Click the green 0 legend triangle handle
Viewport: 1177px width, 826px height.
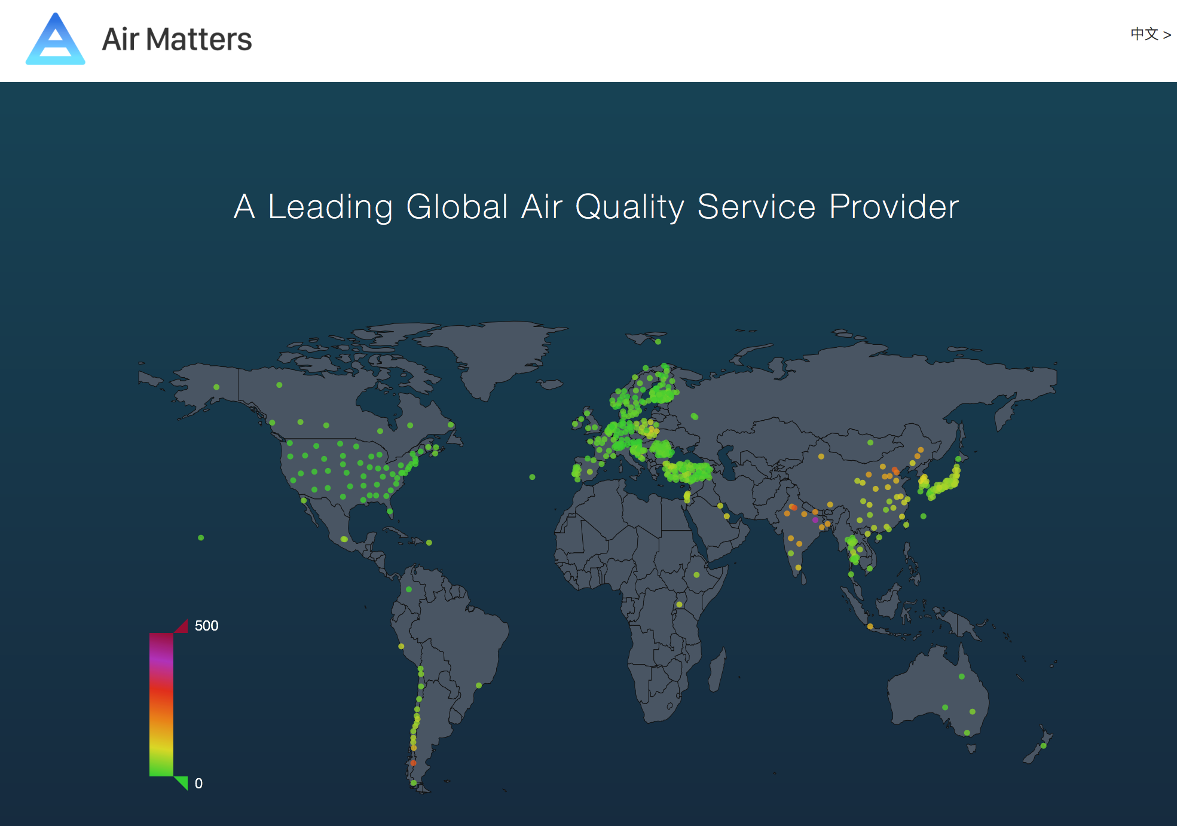pyautogui.click(x=182, y=782)
